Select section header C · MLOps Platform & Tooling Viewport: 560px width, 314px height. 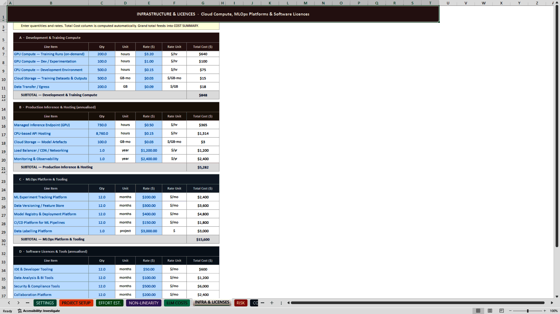(x=116, y=179)
